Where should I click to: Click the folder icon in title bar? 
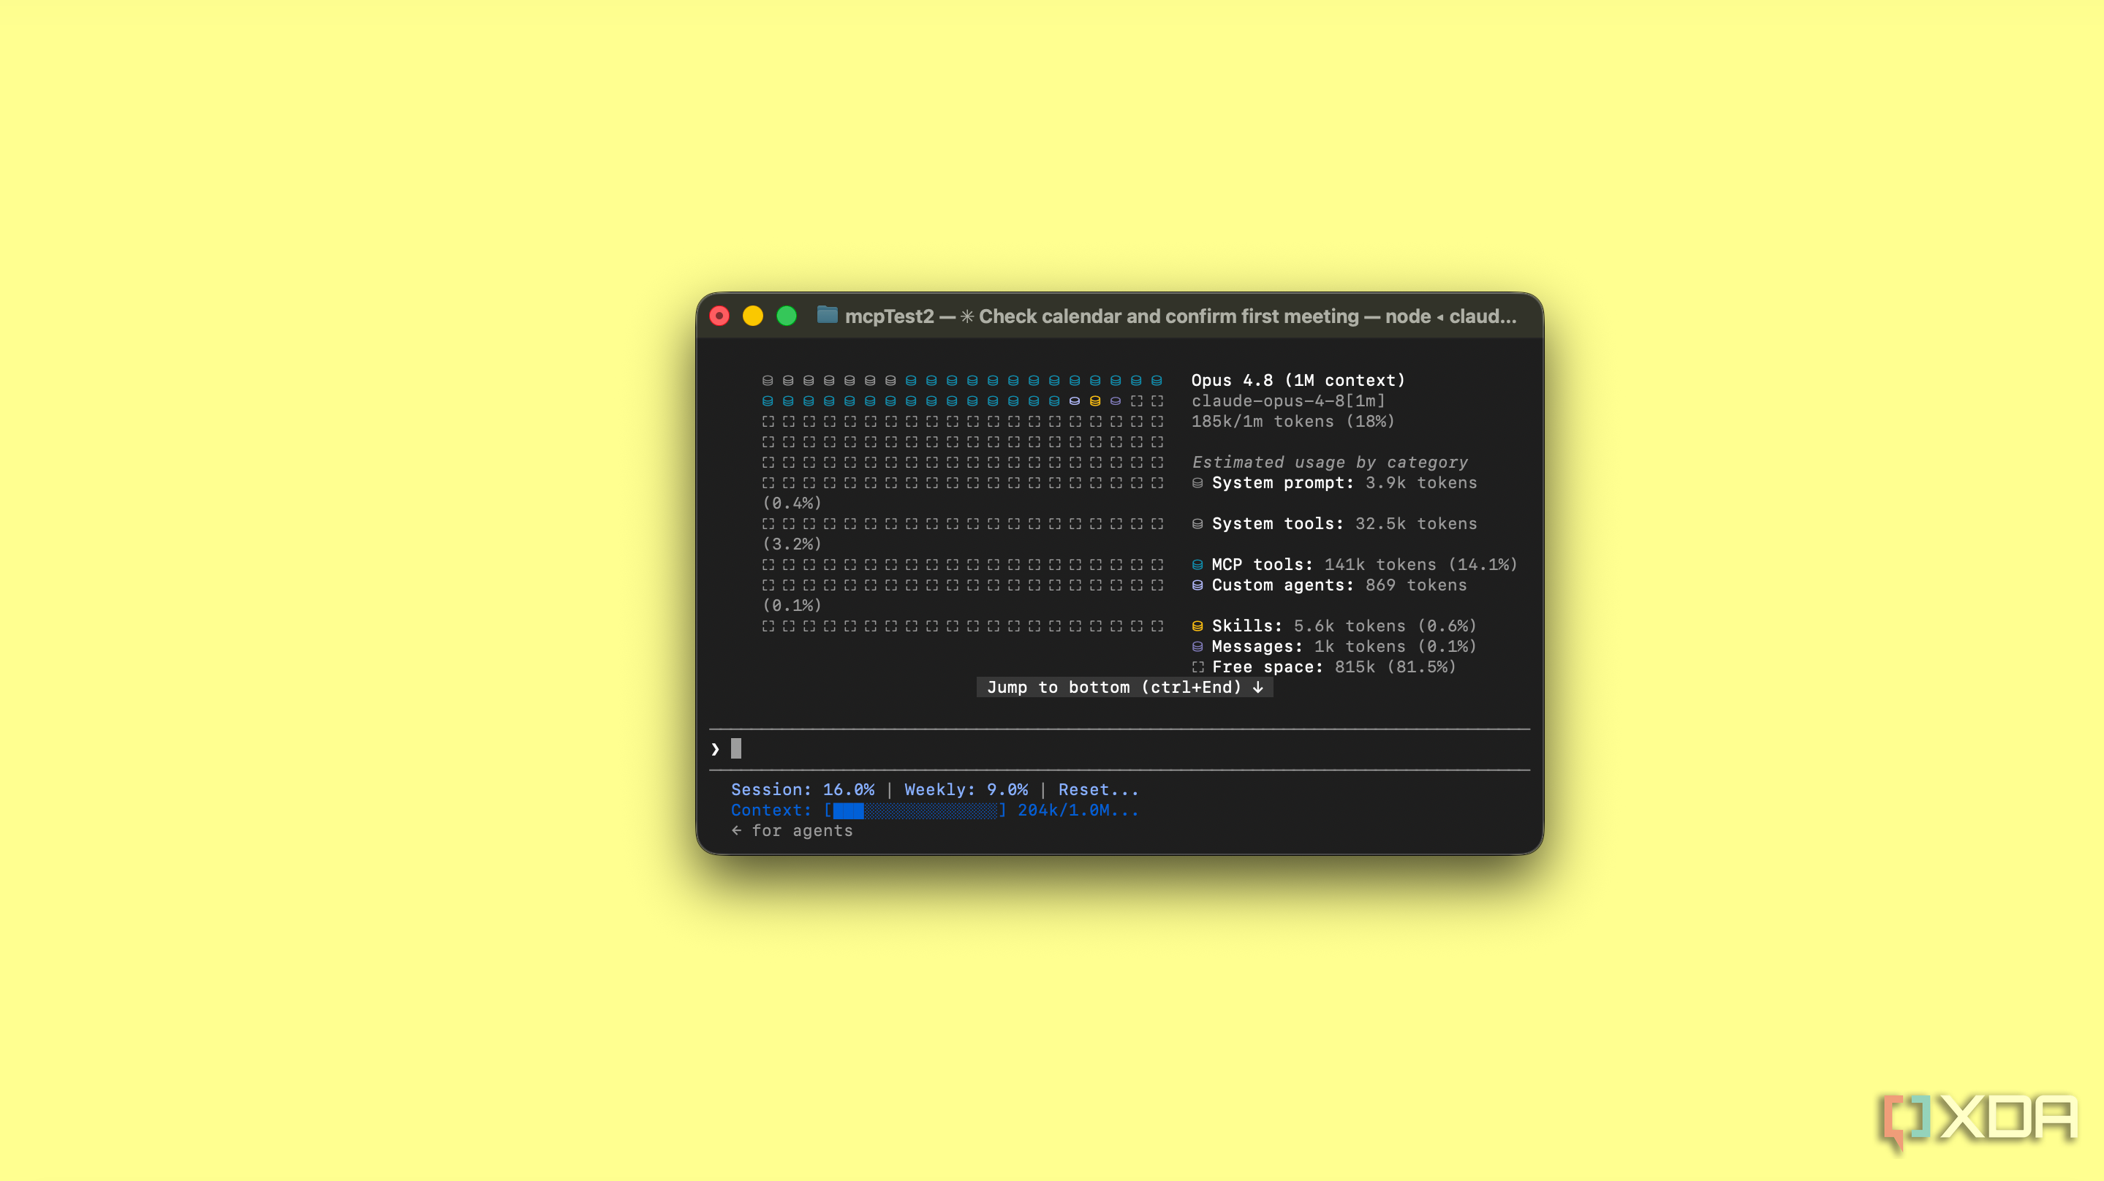coord(827,314)
